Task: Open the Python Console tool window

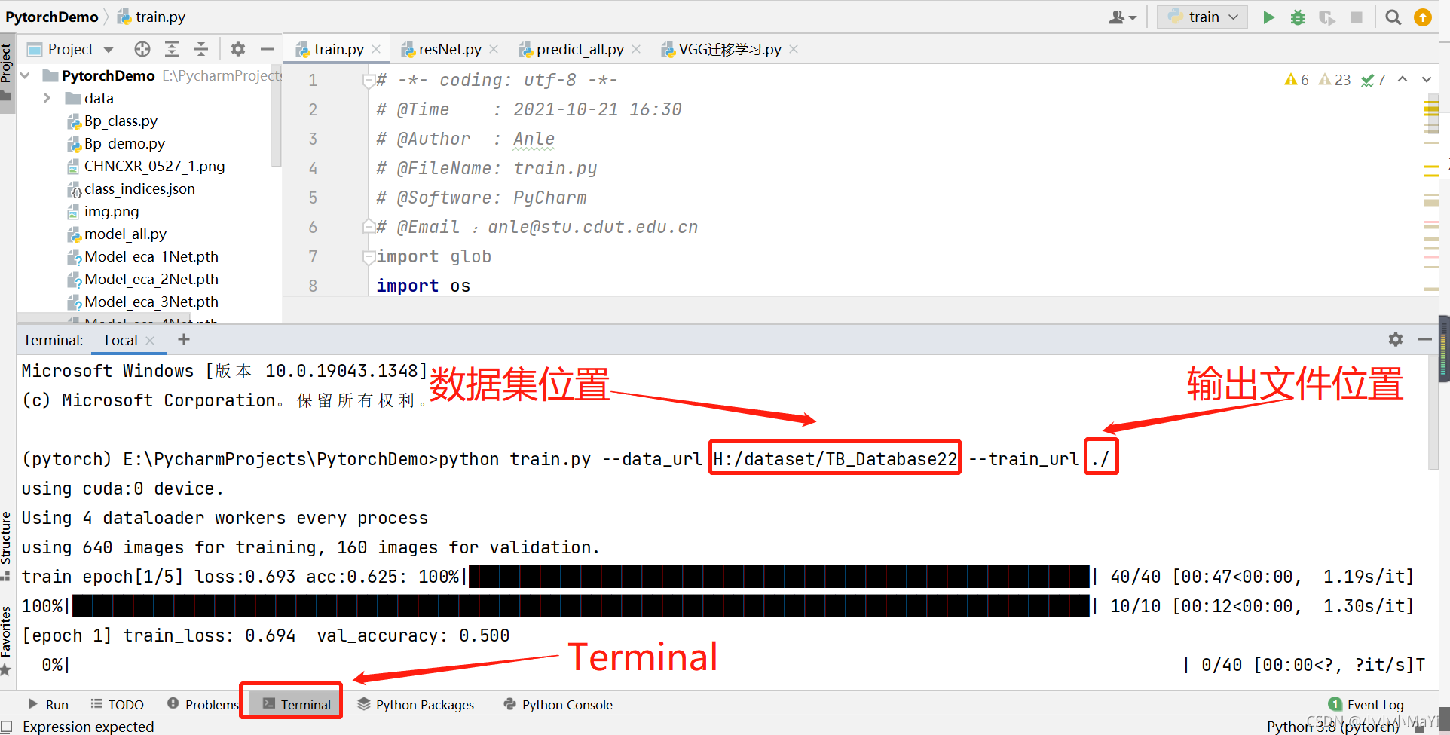Action: pyautogui.click(x=558, y=704)
